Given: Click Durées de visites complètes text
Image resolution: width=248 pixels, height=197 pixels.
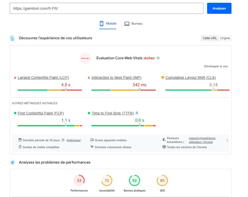Looking at the screenshot, I should [x=41, y=147].
